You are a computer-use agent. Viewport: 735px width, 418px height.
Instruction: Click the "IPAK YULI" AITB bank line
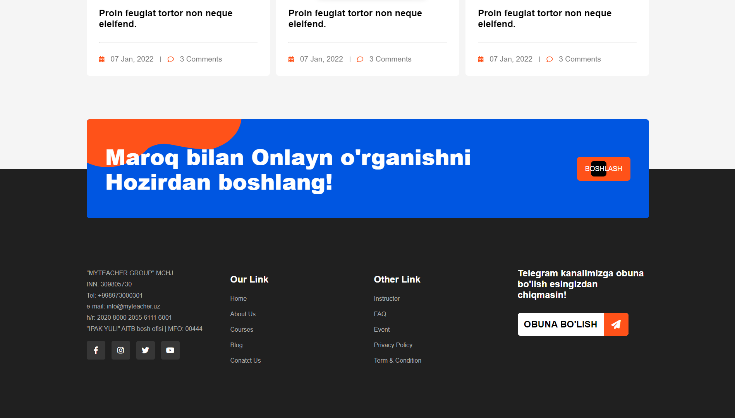coord(144,329)
